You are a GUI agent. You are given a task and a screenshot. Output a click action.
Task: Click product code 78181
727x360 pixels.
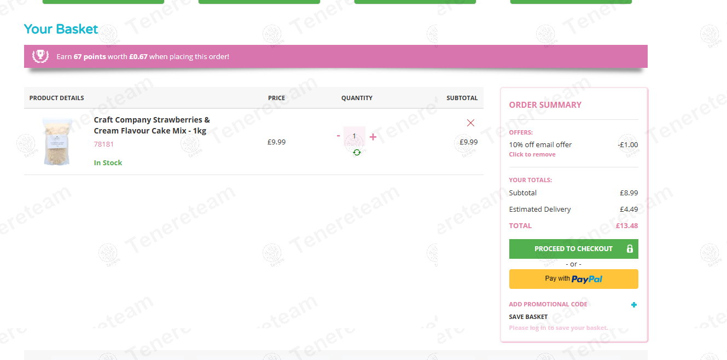pos(104,144)
